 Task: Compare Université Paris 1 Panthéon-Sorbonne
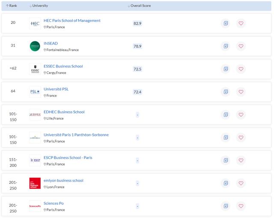coord(226,138)
